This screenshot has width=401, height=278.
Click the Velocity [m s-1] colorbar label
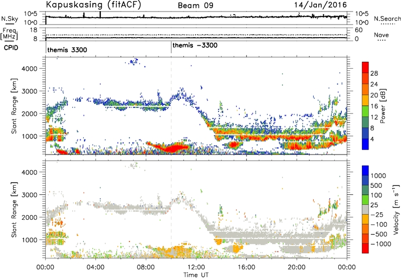(396, 209)
